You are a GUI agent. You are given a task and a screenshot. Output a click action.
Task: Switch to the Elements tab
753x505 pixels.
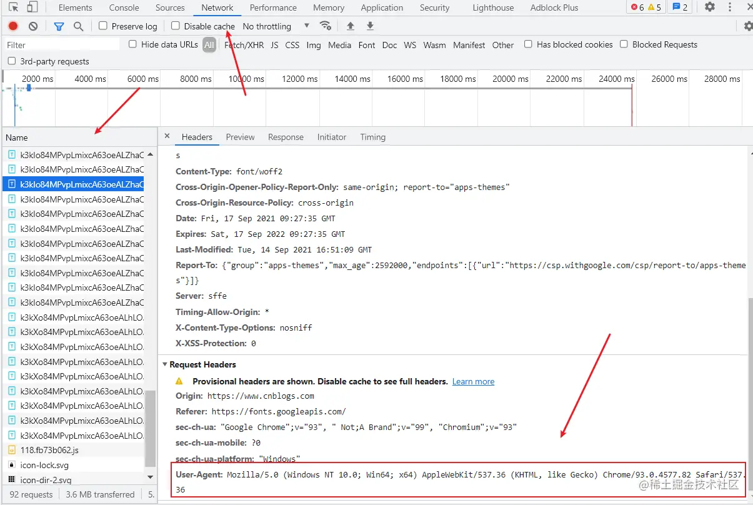coord(75,7)
